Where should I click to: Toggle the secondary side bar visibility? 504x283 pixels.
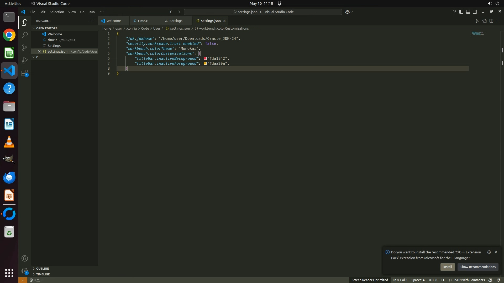[x=475, y=12]
